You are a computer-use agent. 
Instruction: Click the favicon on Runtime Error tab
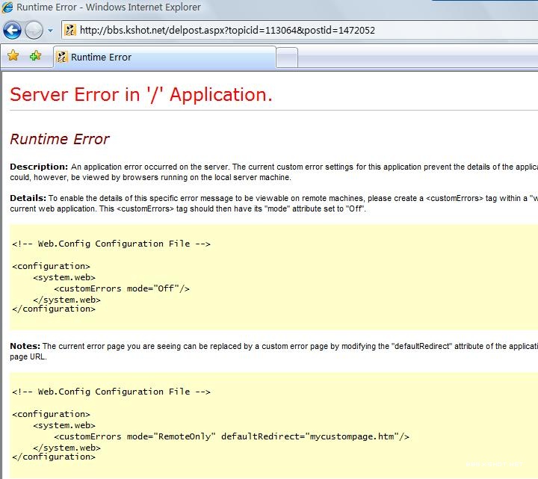tap(63, 57)
